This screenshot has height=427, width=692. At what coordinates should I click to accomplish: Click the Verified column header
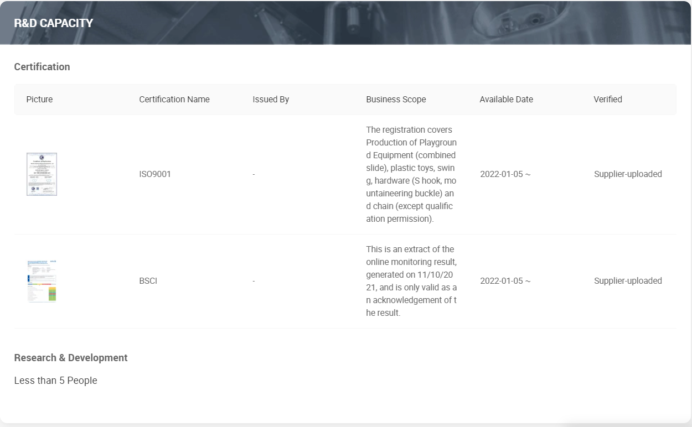(608, 100)
